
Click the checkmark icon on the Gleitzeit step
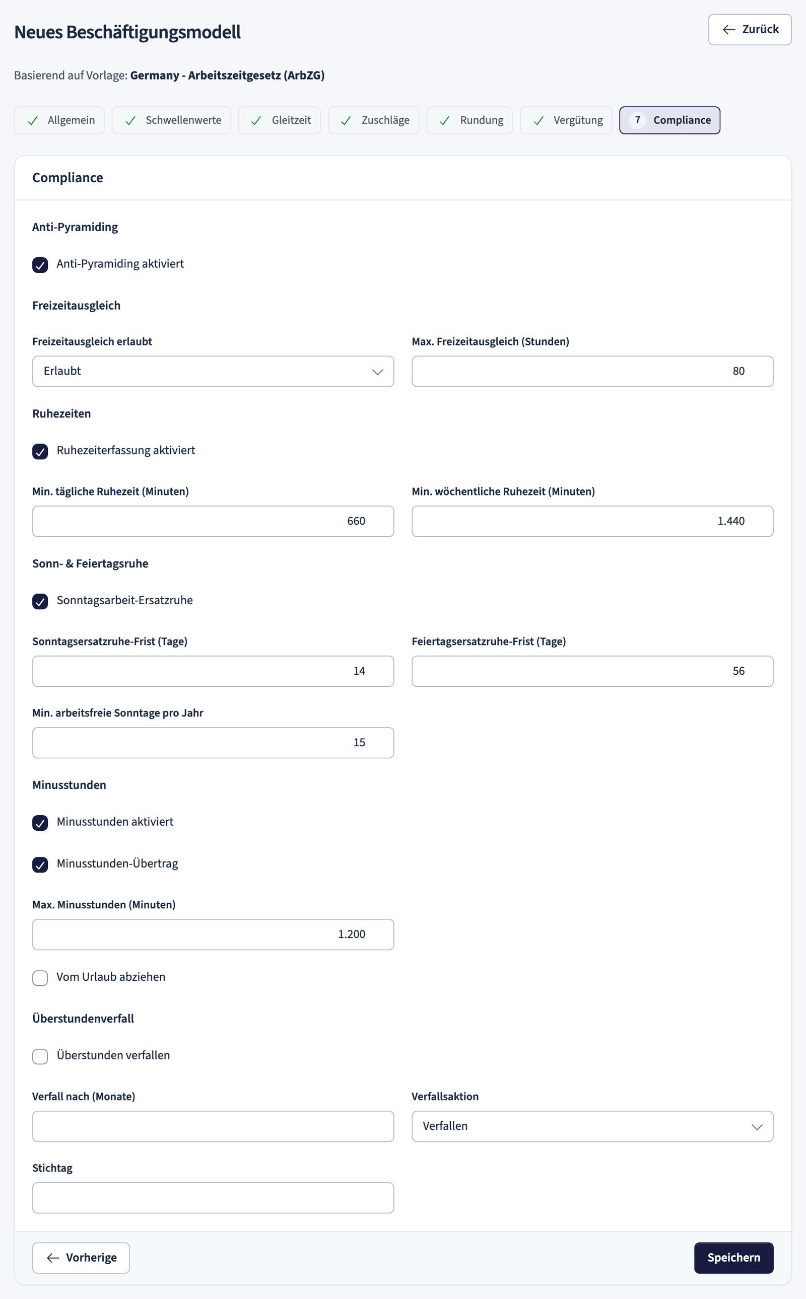pyautogui.click(x=256, y=120)
